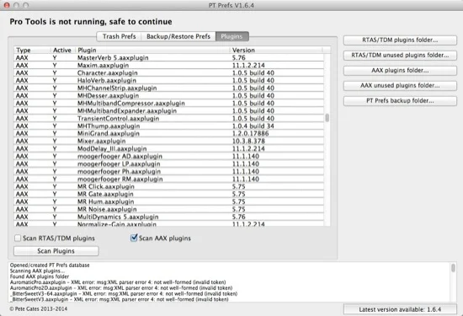Select MR Hum.aaxplugin row
The height and width of the screenshot is (316, 463).
[169, 201]
